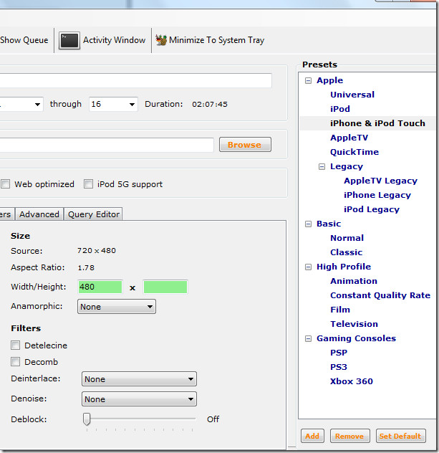Open the Deinterlace dropdown
The width and height of the screenshot is (439, 453).
[139, 379]
